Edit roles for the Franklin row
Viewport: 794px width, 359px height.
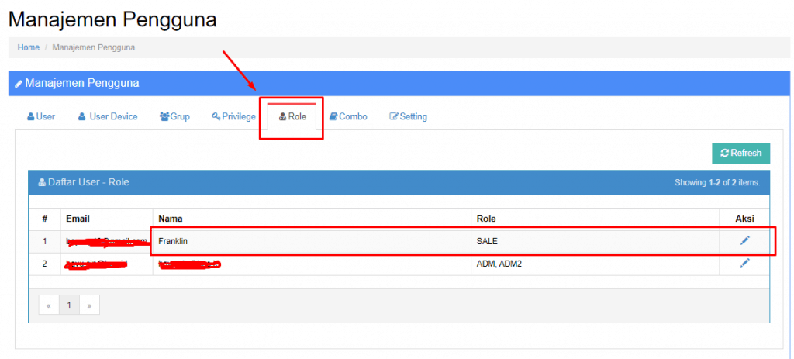coord(744,241)
